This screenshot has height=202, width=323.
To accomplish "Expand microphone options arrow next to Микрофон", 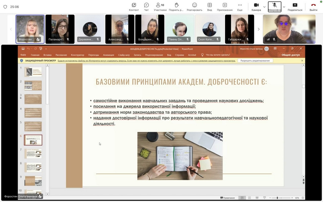I will click(284, 7).
